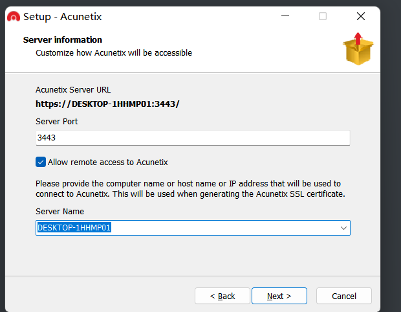This screenshot has width=401, height=312.
Task: Click the Acunetix logo icon in title bar
Action: click(14, 17)
